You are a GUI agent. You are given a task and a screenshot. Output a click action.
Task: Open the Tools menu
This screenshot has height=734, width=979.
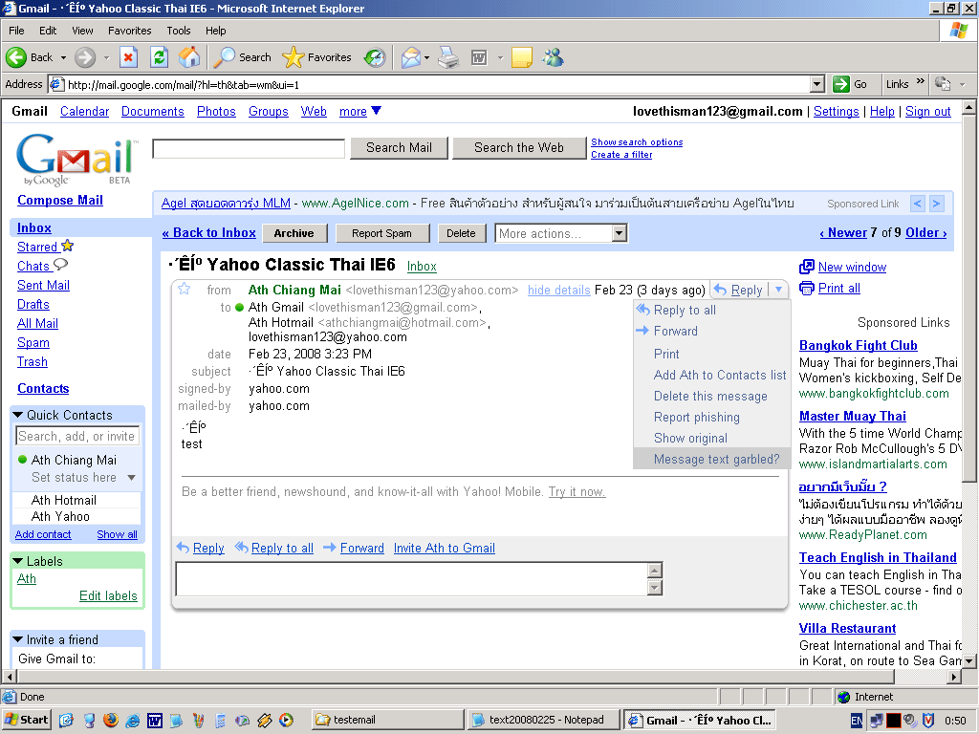(178, 31)
